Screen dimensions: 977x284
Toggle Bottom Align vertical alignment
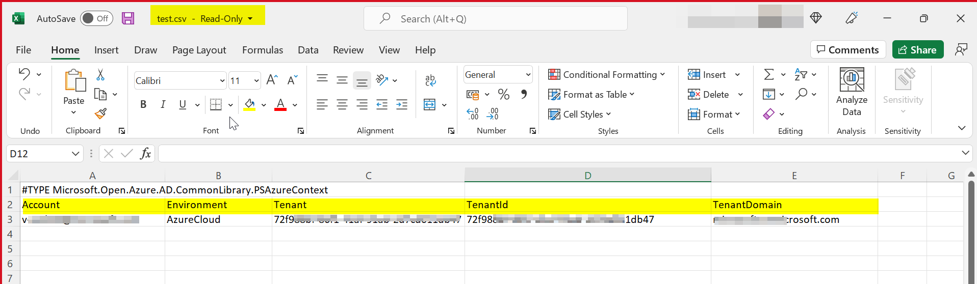[362, 80]
